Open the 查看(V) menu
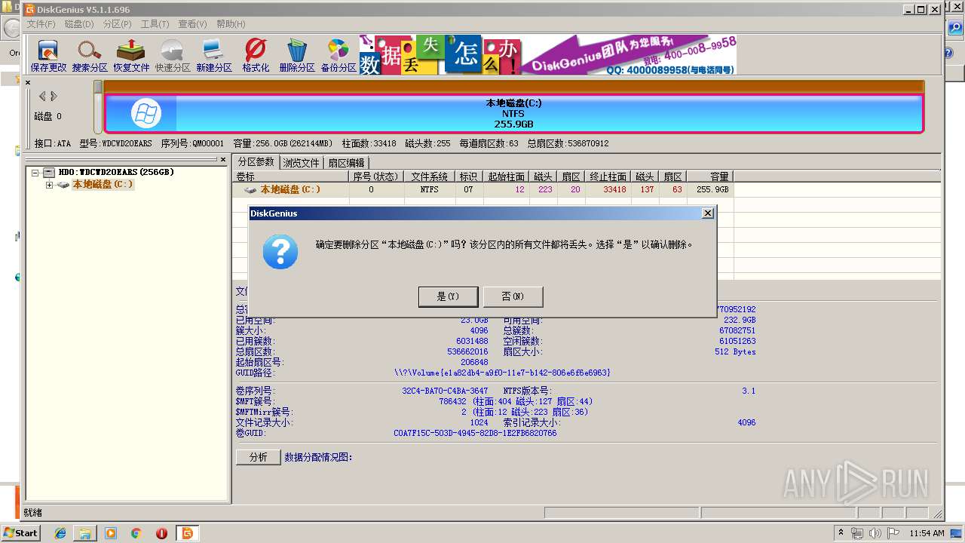Viewport: 965px width, 543px height. (192, 24)
